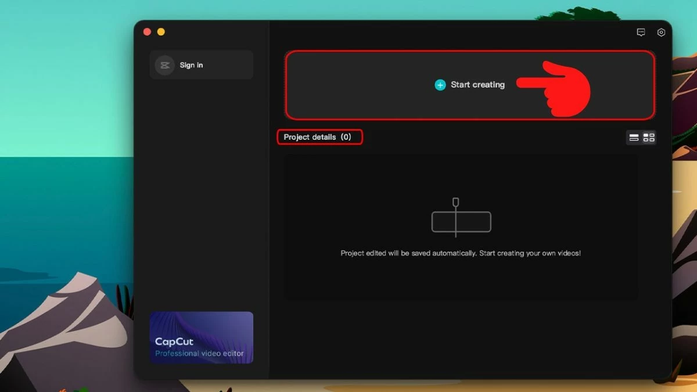Open the CapCut Professional video editor banner
Viewport: 697px width, 392px height.
click(x=202, y=337)
